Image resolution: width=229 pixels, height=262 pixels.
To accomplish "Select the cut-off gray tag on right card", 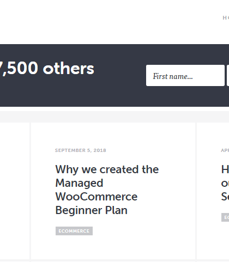I will tap(225, 217).
